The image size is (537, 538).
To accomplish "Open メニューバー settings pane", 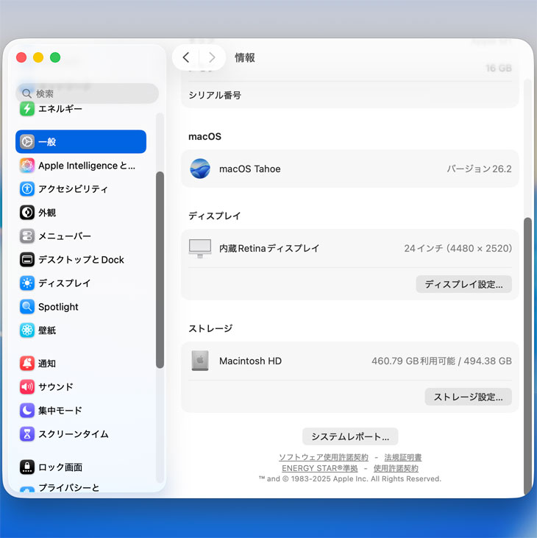I will 65,236.
